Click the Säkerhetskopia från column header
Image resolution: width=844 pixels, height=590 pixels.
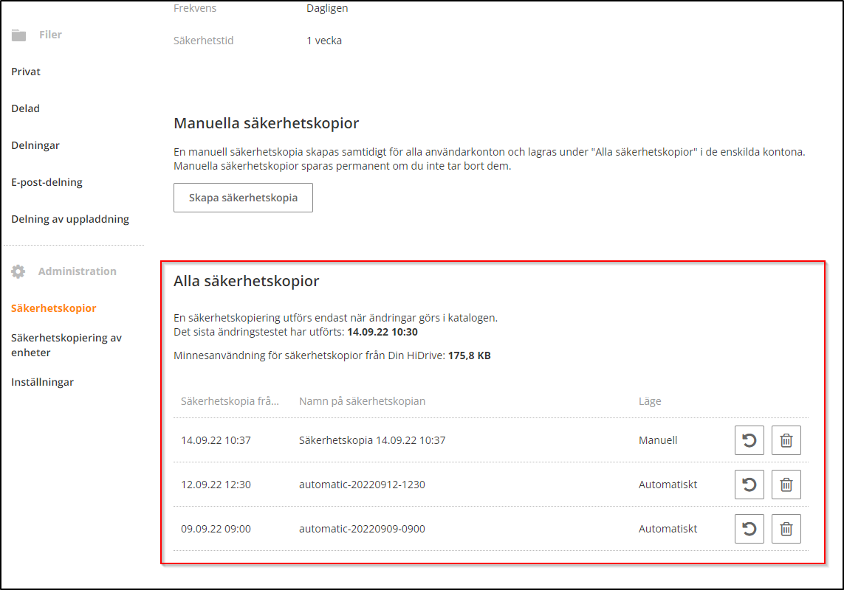pyautogui.click(x=230, y=401)
